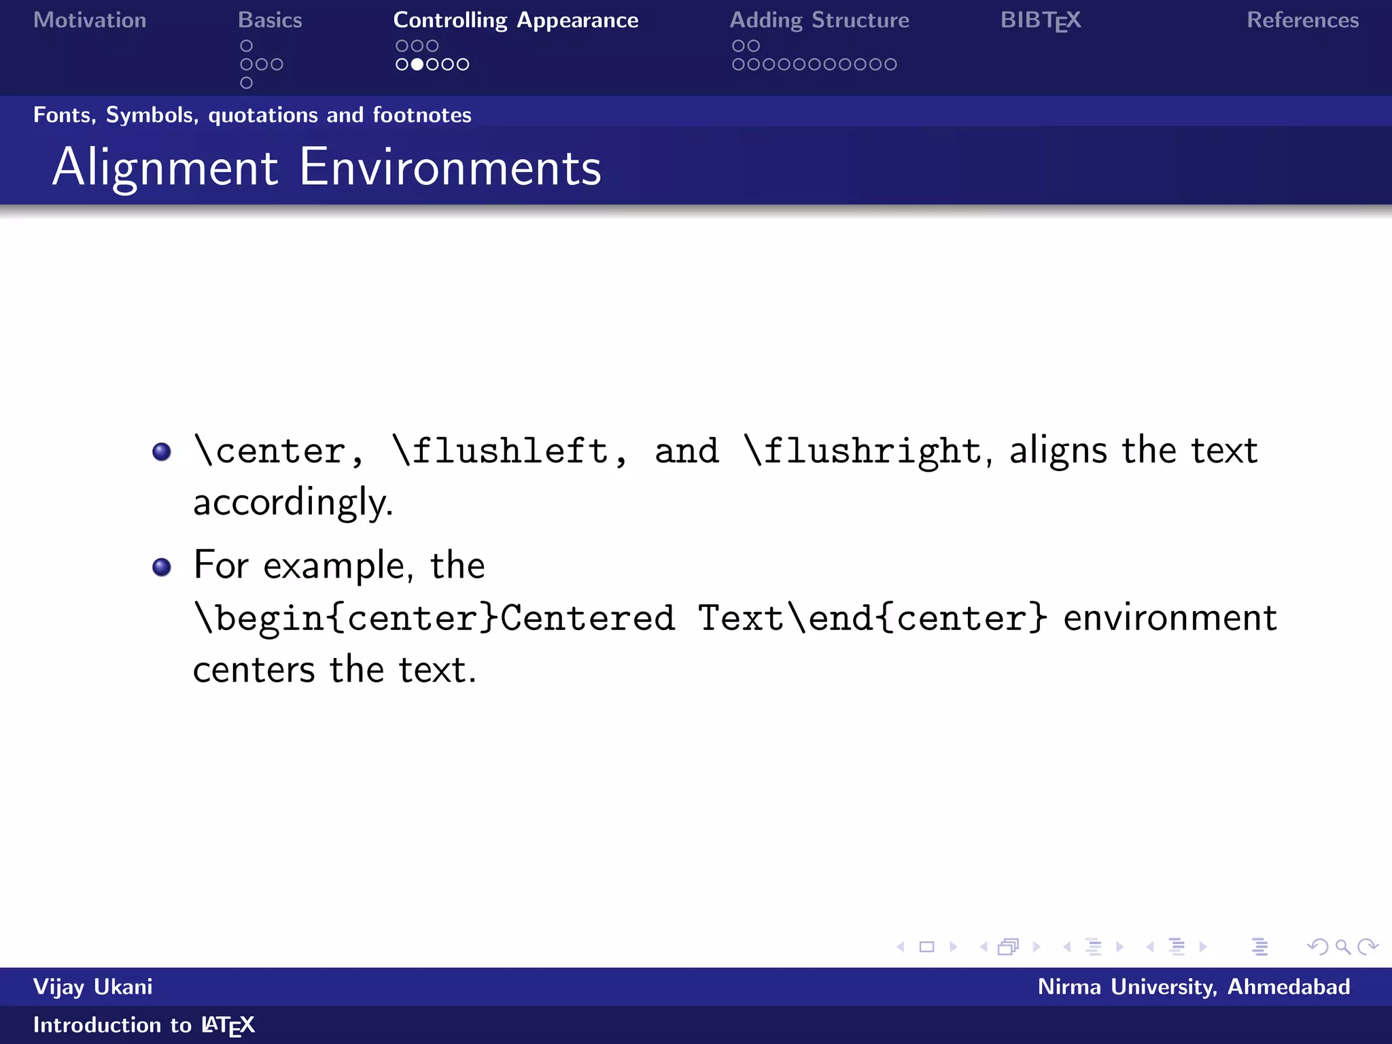Select the filled mini-frame dot under Controlling Appearance

417,65
